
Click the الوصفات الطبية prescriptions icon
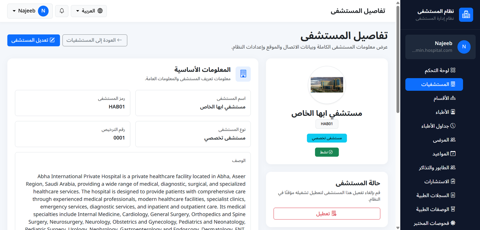pos(453,209)
